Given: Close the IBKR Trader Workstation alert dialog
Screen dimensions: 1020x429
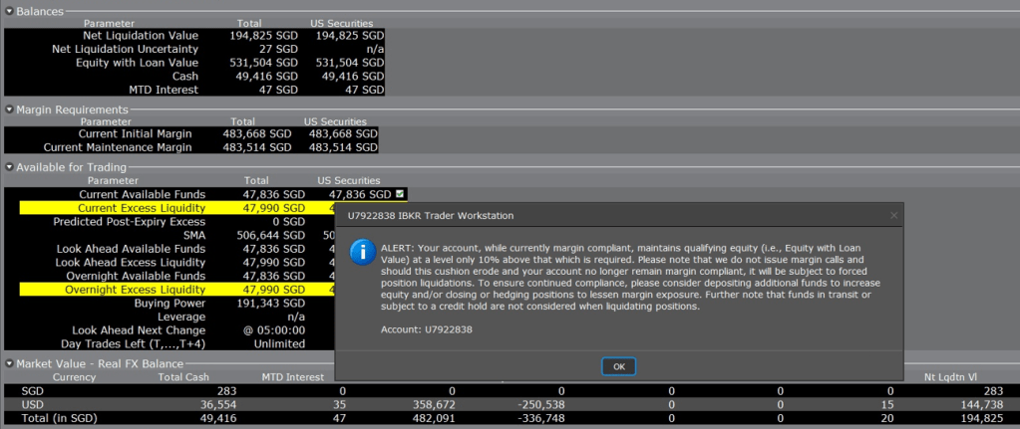Looking at the screenshot, I should (x=893, y=214).
